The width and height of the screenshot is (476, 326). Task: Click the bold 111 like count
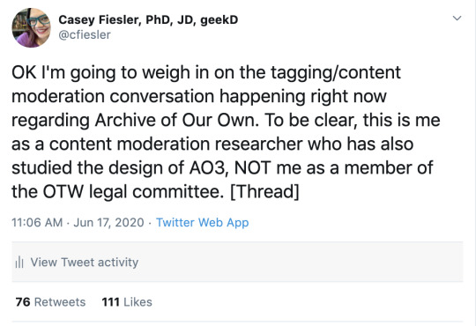110,302
